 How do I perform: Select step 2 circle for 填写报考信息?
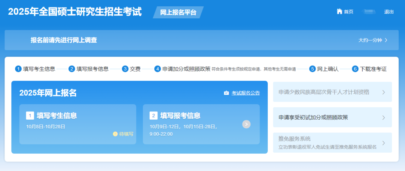point(72,69)
